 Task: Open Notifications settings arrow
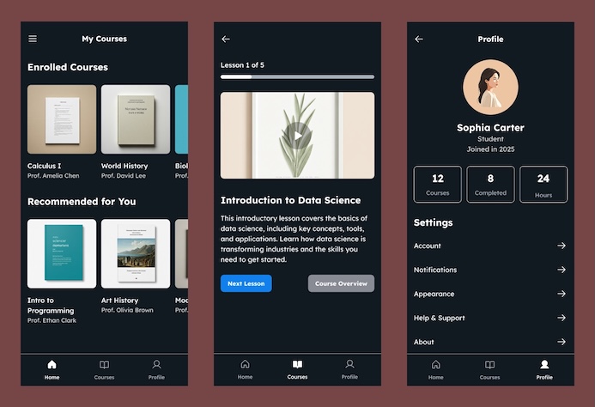562,270
